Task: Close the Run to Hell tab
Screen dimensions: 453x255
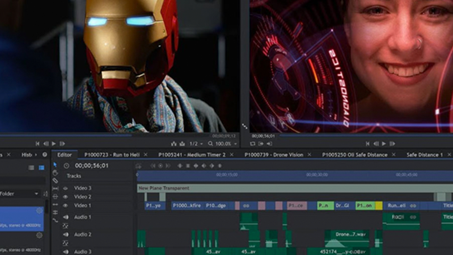Action: pos(146,155)
